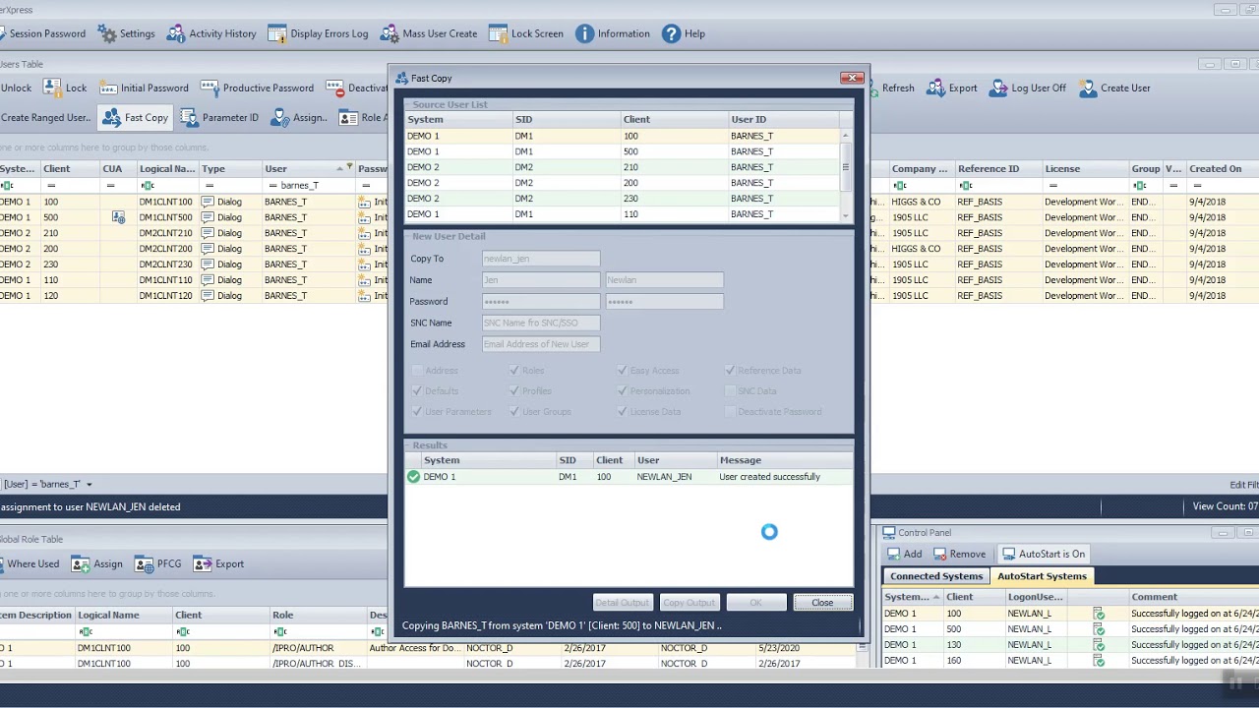This screenshot has width=1259, height=708.
Task: Toggle the Defaults checkbox
Action: pos(417,391)
